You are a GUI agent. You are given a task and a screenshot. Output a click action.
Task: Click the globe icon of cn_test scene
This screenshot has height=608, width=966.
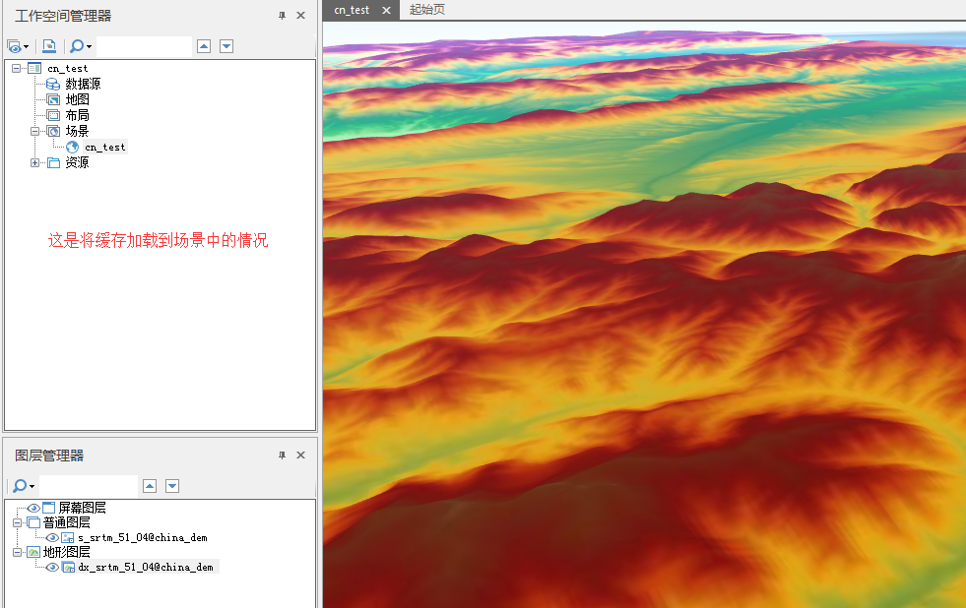point(72,147)
